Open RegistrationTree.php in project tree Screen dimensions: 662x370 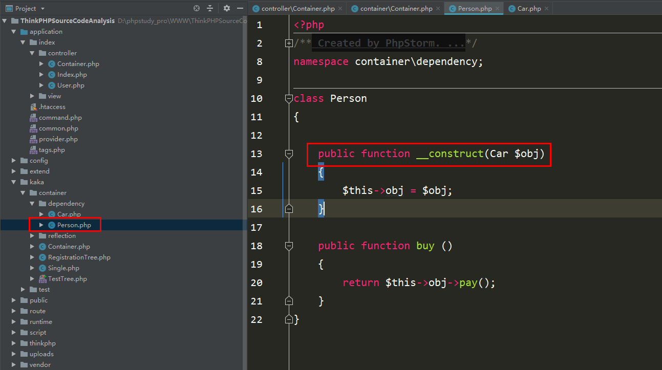coord(79,257)
